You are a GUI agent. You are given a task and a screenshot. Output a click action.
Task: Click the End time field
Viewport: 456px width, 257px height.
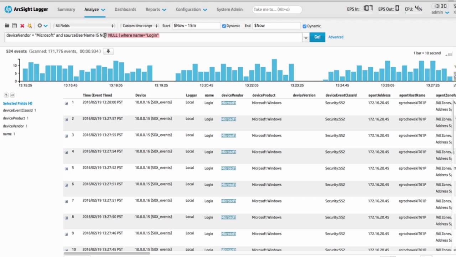[x=276, y=26]
